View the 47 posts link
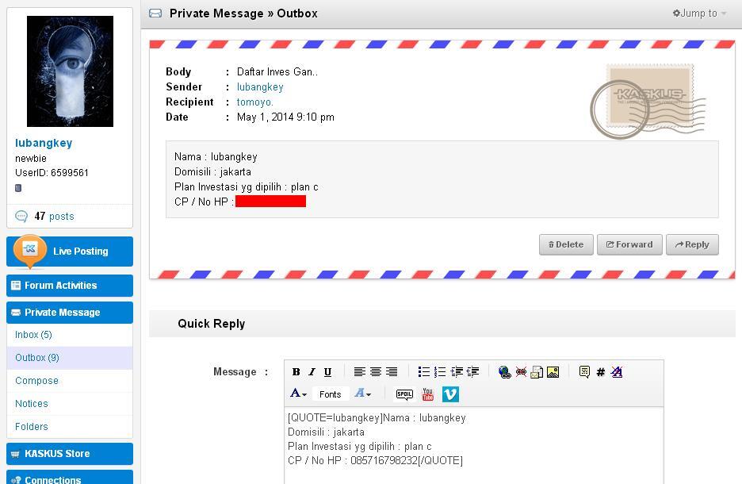The height and width of the screenshot is (484, 742). pyautogui.click(x=54, y=217)
